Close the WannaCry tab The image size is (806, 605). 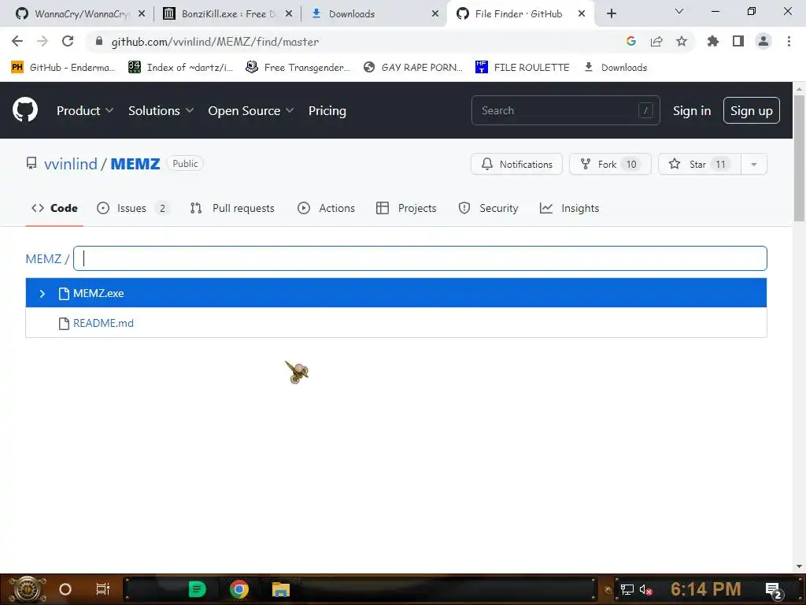(142, 14)
